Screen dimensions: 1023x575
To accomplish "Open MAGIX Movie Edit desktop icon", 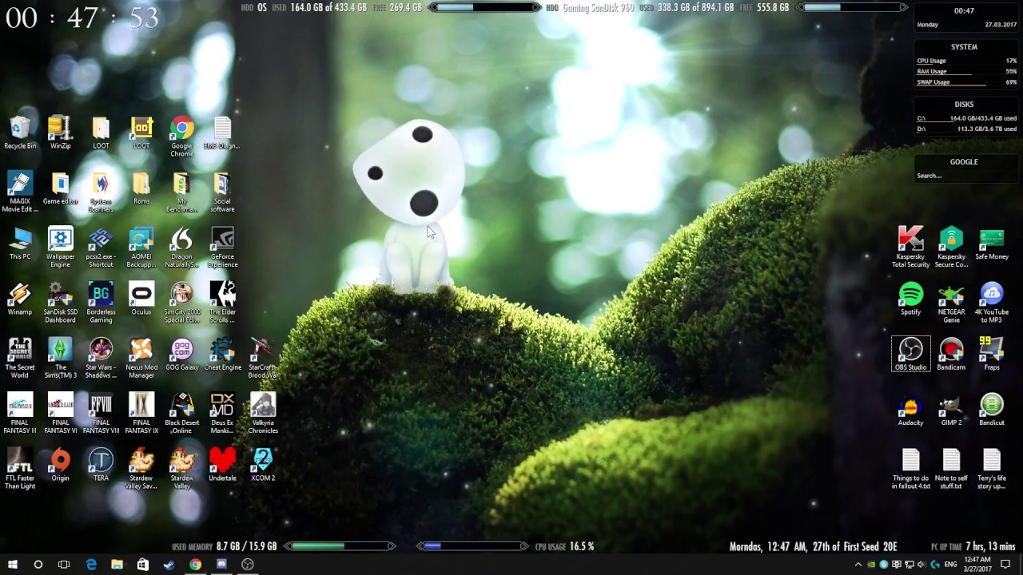I will point(20,192).
